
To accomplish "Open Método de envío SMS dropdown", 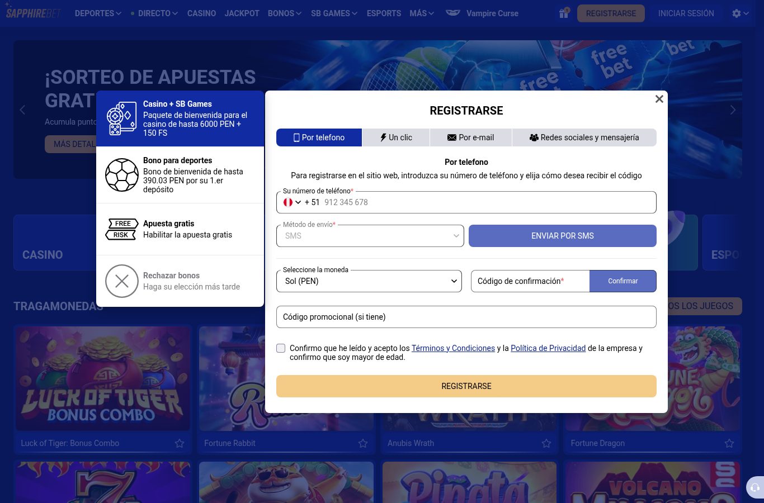I will coord(370,236).
